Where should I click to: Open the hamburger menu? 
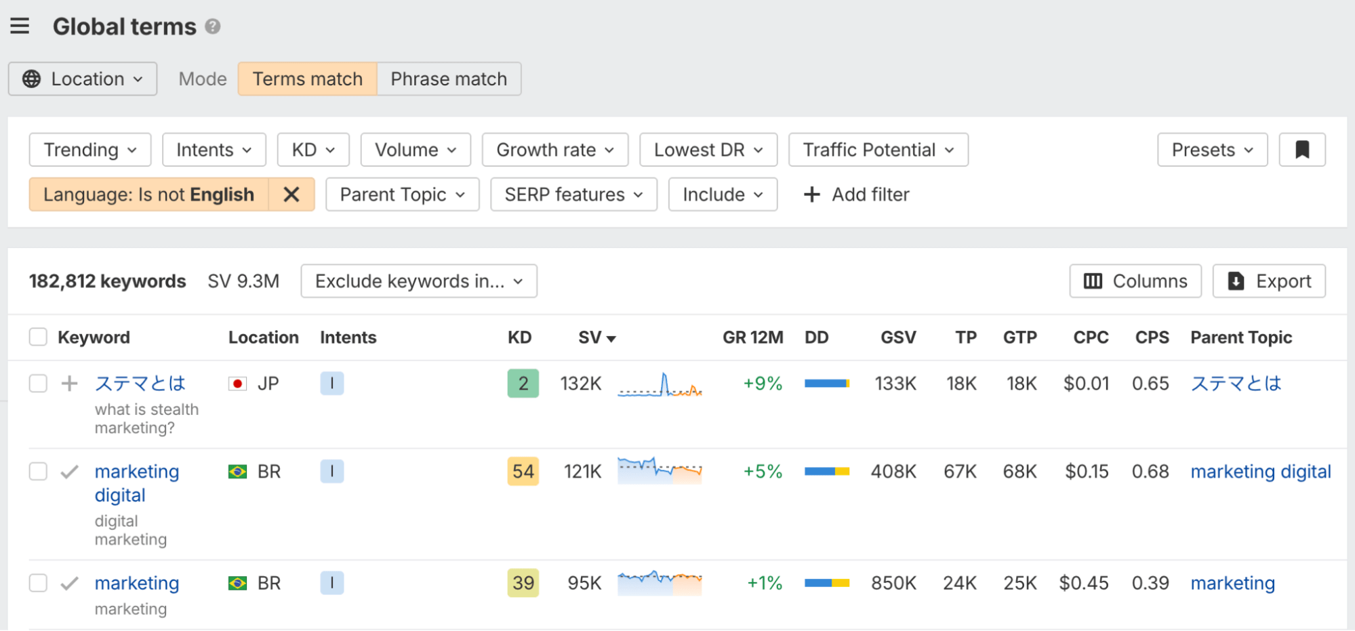click(20, 26)
